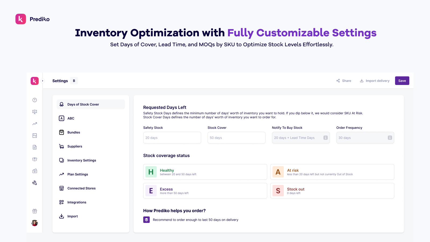The width and height of the screenshot is (430, 242).
Task: Click the green H Healthy swatch
Action: click(151, 172)
